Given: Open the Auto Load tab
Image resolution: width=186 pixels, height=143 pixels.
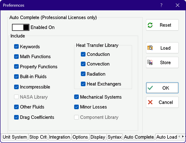Looking at the screenshot, I should [166, 137].
